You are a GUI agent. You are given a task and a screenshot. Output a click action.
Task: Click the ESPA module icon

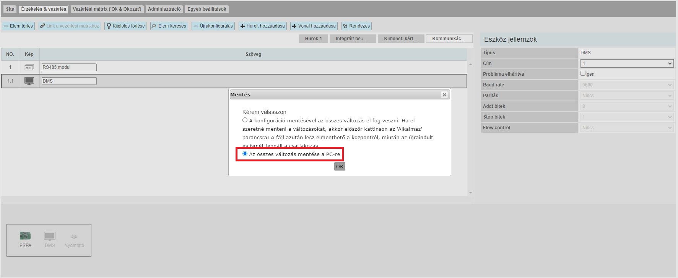point(25,236)
